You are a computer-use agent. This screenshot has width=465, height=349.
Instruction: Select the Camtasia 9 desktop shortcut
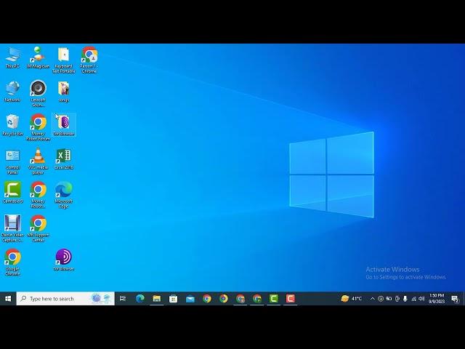click(x=12, y=192)
